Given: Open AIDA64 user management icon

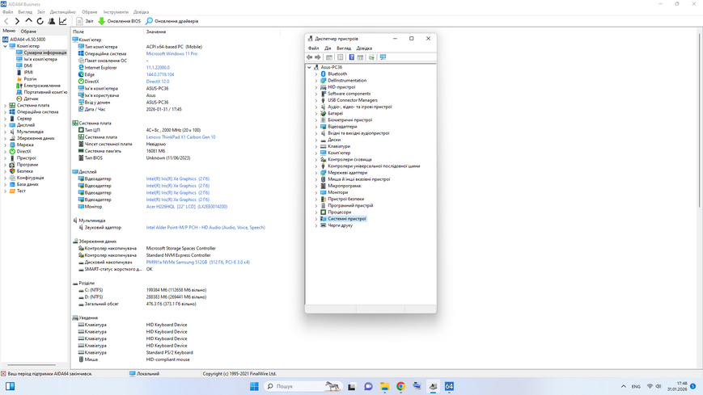Looking at the screenshot, I should pyautogui.click(x=52, y=21).
